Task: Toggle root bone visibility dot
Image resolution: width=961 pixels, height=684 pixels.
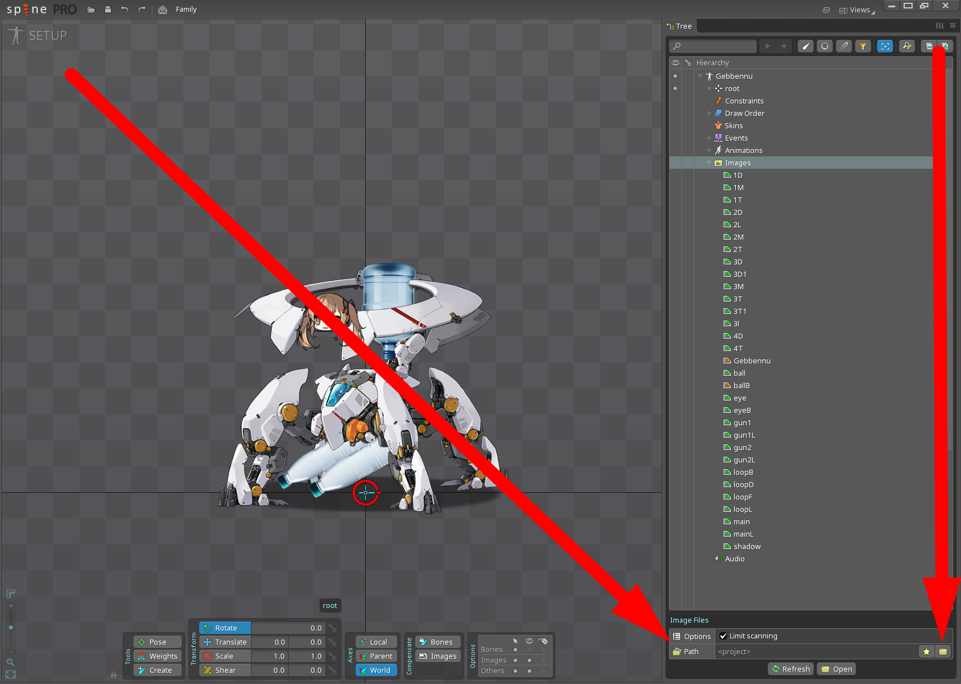Action: (x=675, y=88)
